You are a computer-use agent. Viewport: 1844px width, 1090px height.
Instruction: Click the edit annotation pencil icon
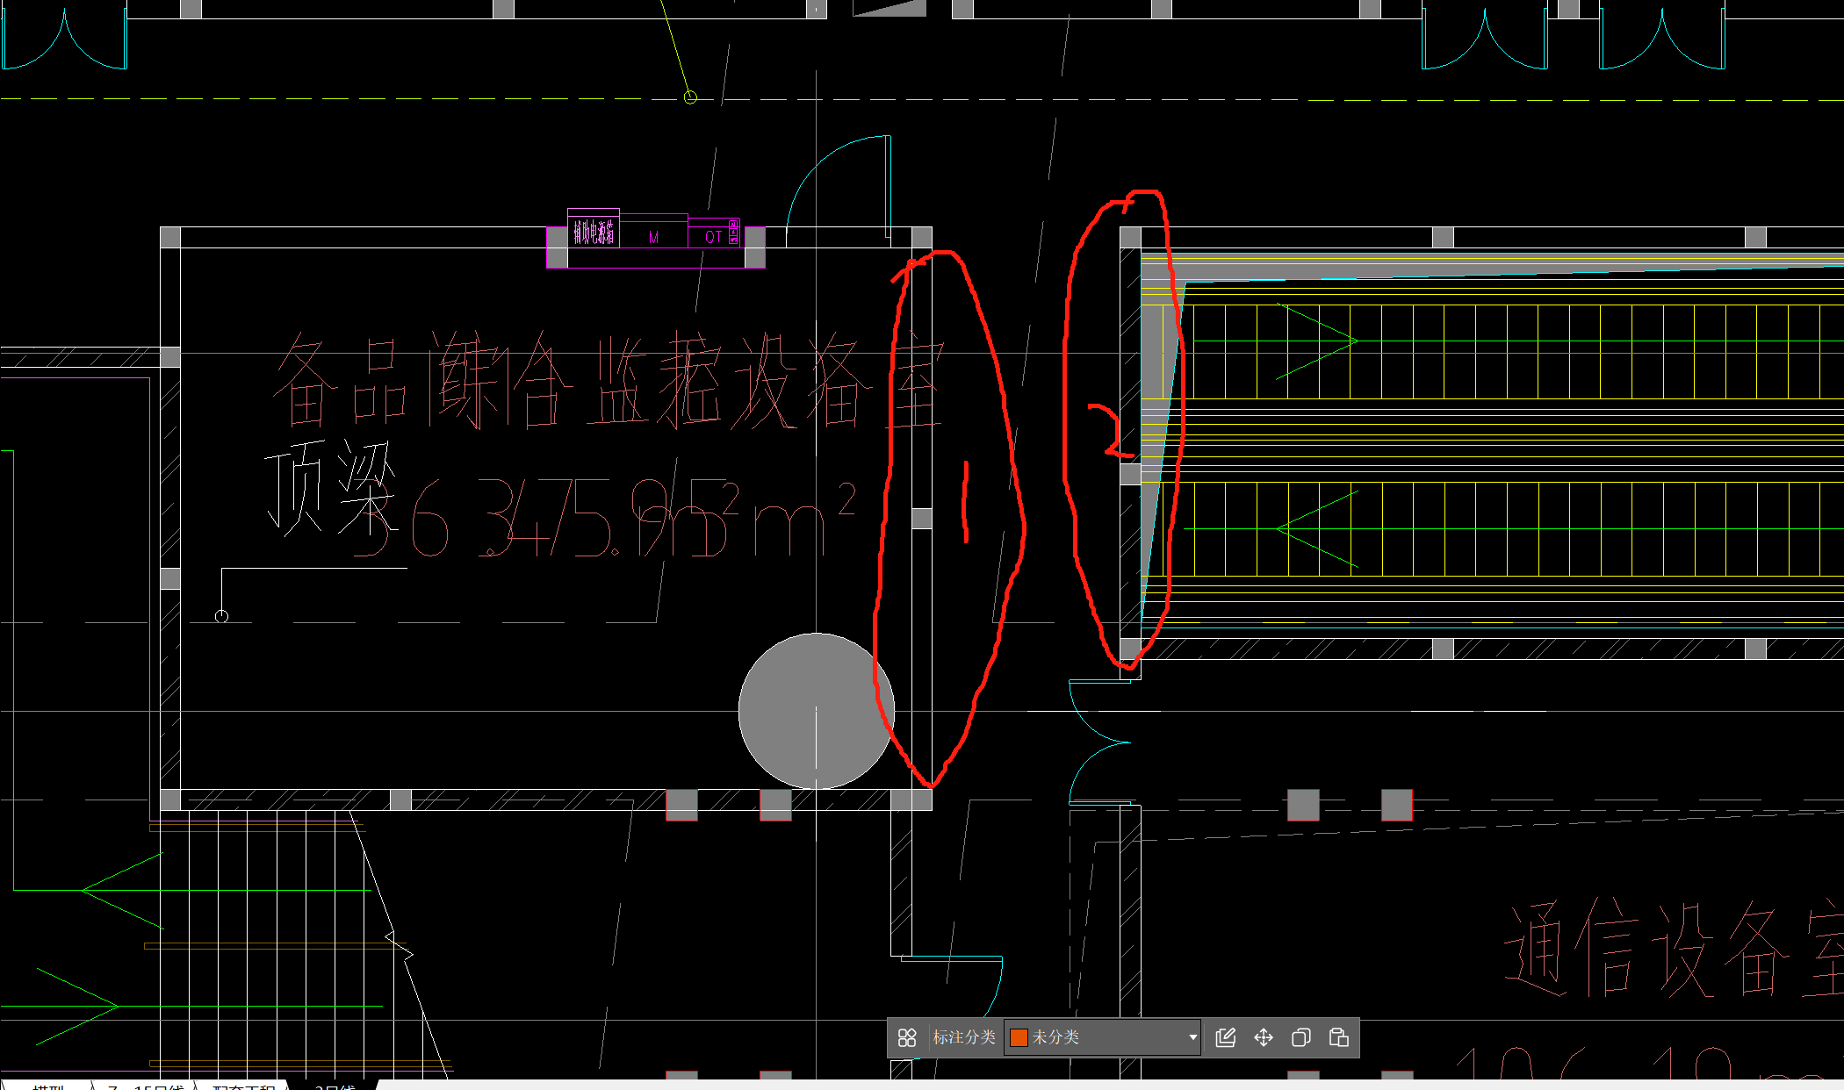point(1225,1037)
